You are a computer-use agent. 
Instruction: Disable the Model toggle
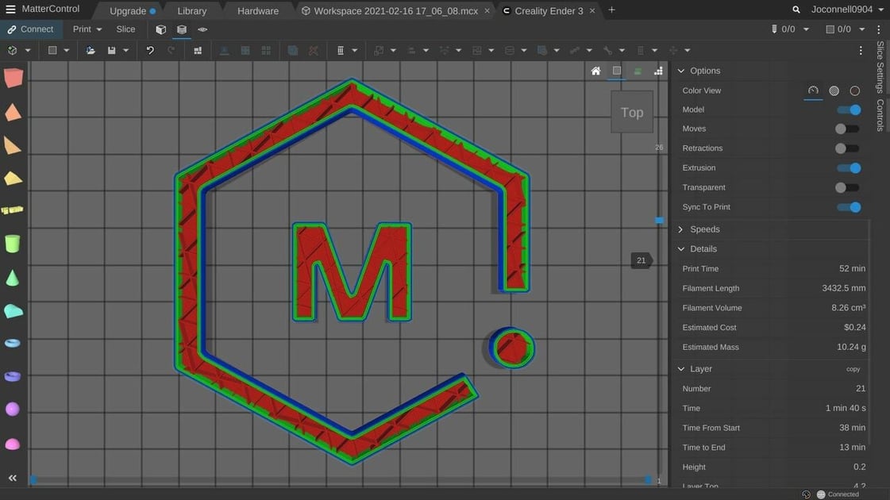coord(848,110)
